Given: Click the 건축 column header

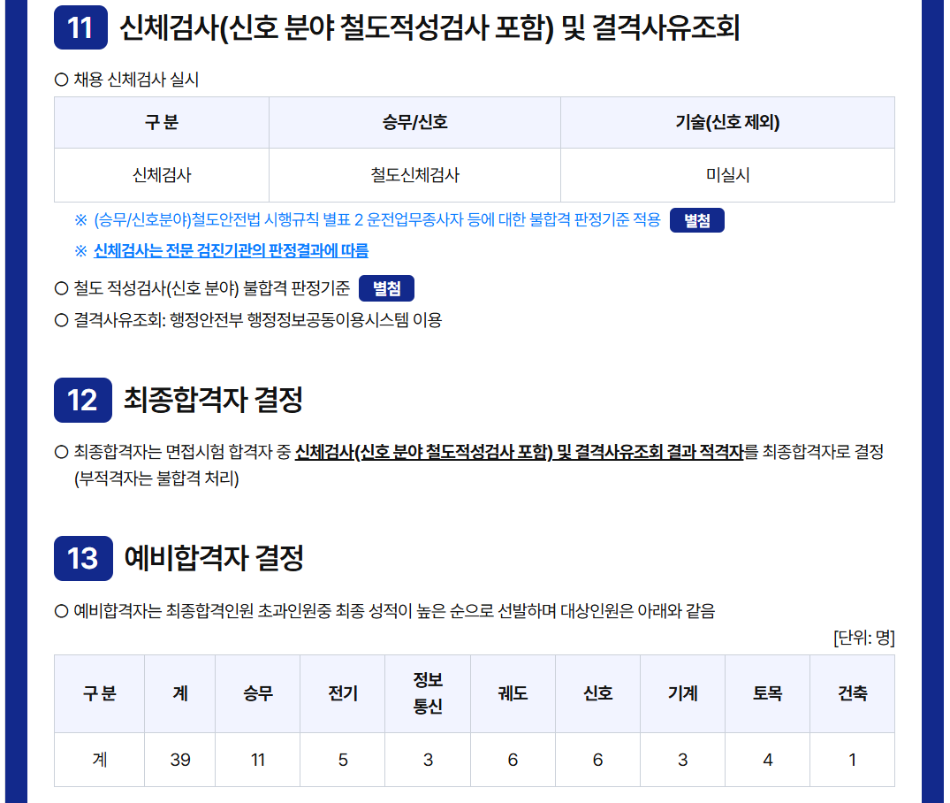Looking at the screenshot, I should 853,693.
